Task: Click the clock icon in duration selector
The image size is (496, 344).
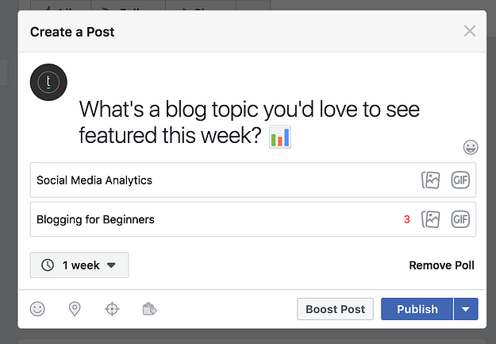Action: [48, 265]
